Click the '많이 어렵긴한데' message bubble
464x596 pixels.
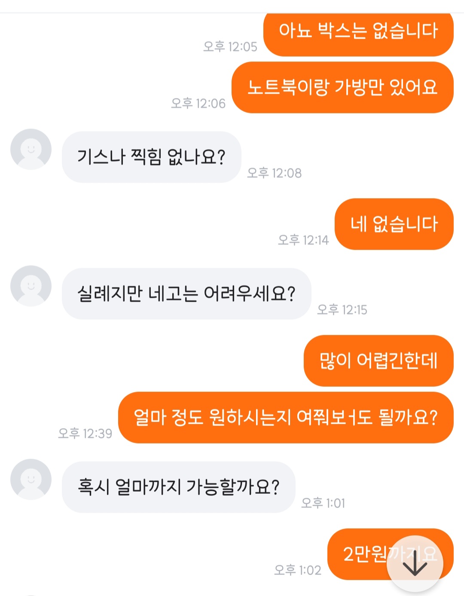tap(379, 361)
